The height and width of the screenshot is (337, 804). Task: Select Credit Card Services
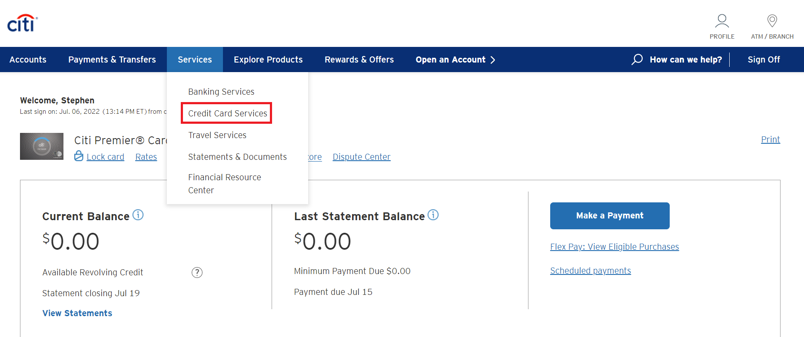pos(228,113)
